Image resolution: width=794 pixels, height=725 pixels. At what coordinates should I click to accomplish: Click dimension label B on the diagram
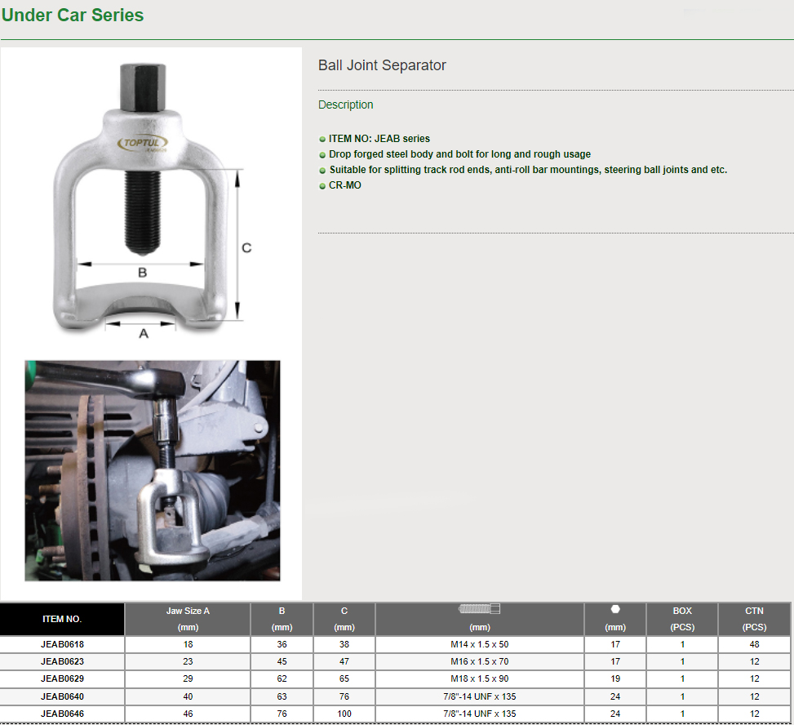[142, 273]
